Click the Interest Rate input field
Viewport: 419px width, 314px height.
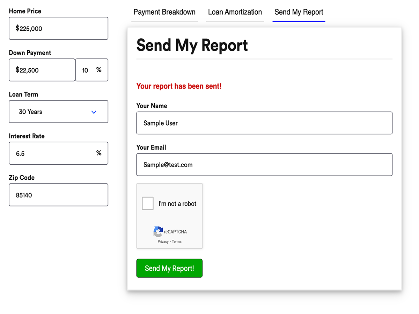(x=58, y=153)
